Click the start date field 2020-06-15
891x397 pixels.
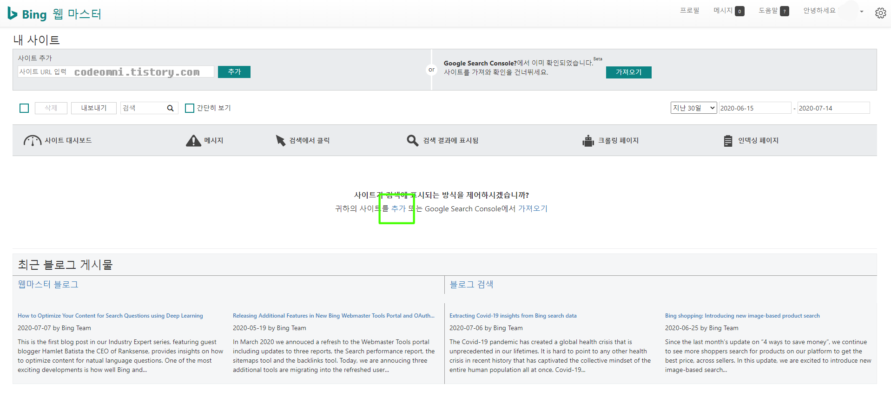click(x=755, y=108)
